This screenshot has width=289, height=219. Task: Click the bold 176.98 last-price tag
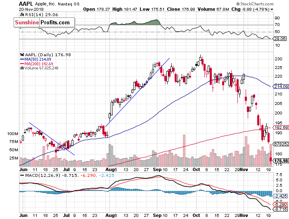pos(281,161)
